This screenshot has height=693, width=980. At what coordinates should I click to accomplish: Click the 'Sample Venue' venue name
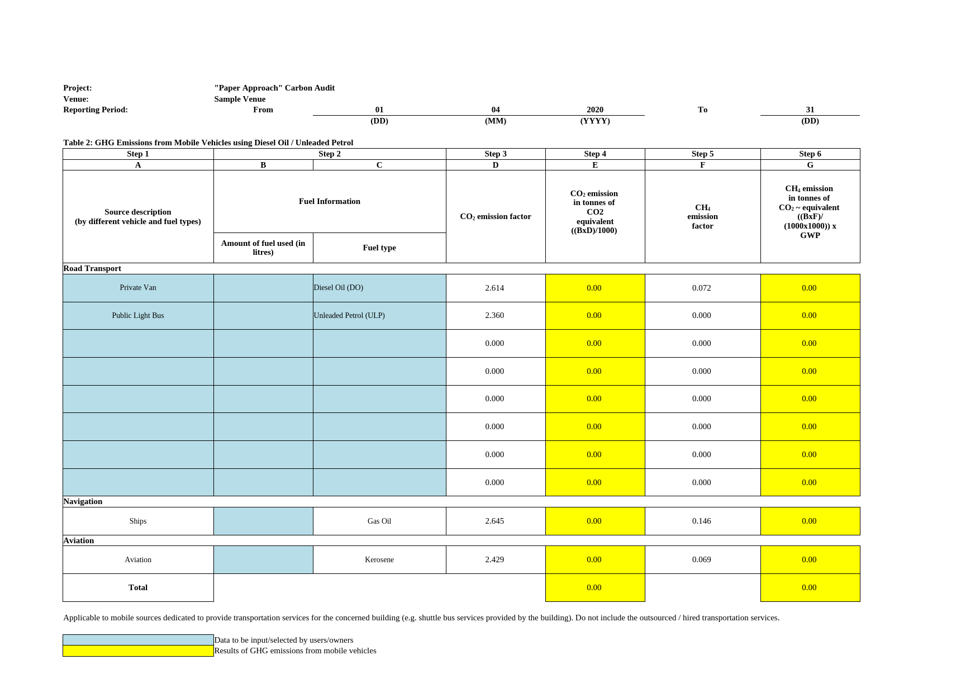coord(240,99)
